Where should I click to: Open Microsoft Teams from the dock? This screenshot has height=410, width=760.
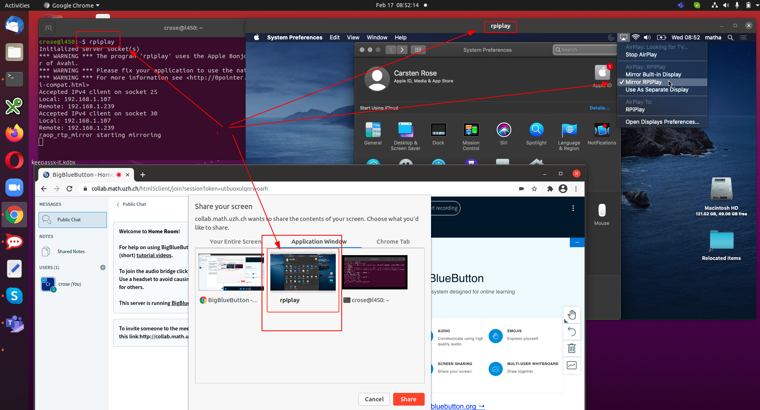[x=14, y=324]
